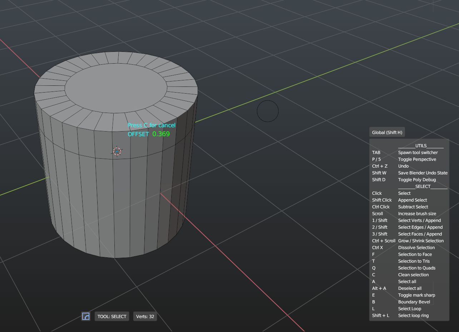459x332 pixels.
Task: Click the Verts: 32 counter
Action: [145, 316]
